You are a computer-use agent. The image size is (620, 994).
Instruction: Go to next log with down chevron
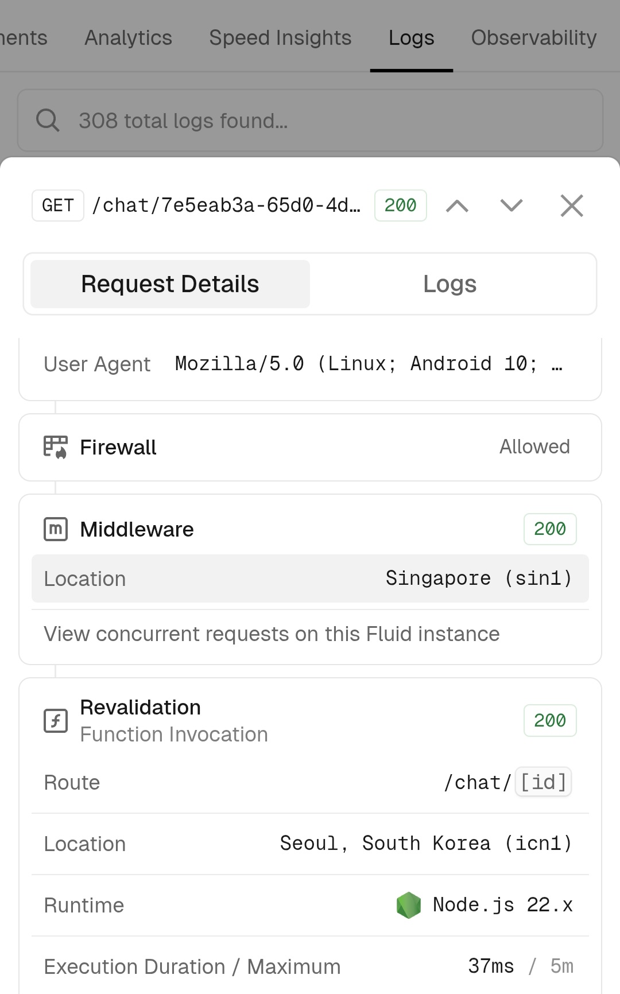click(511, 205)
